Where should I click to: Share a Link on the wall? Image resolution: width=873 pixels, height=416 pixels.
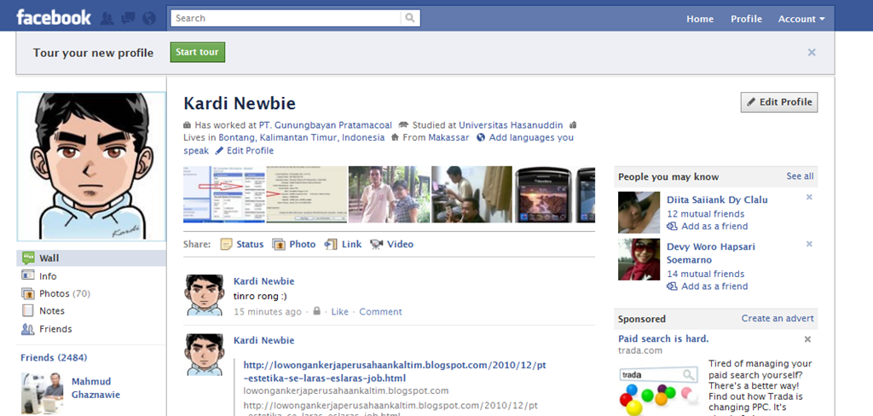tap(343, 244)
